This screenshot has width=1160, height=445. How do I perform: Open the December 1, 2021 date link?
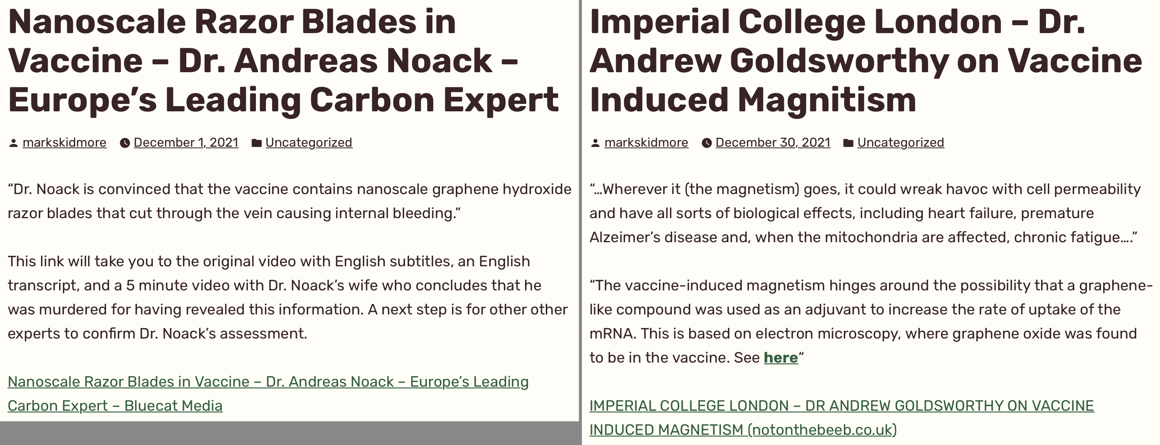pyautogui.click(x=186, y=143)
